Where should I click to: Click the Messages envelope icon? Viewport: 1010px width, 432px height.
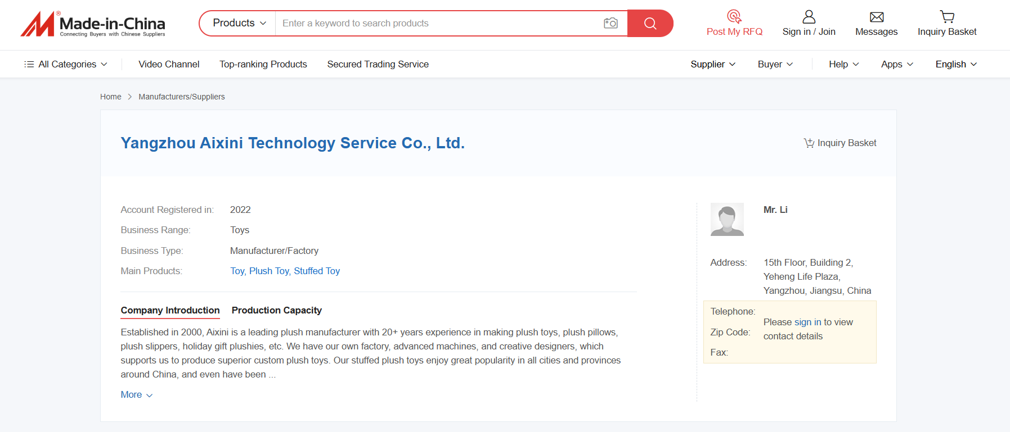click(x=877, y=17)
